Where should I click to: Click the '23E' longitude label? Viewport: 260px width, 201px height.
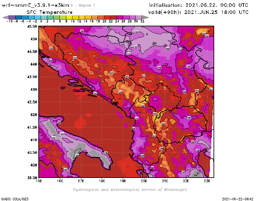point(207,181)
